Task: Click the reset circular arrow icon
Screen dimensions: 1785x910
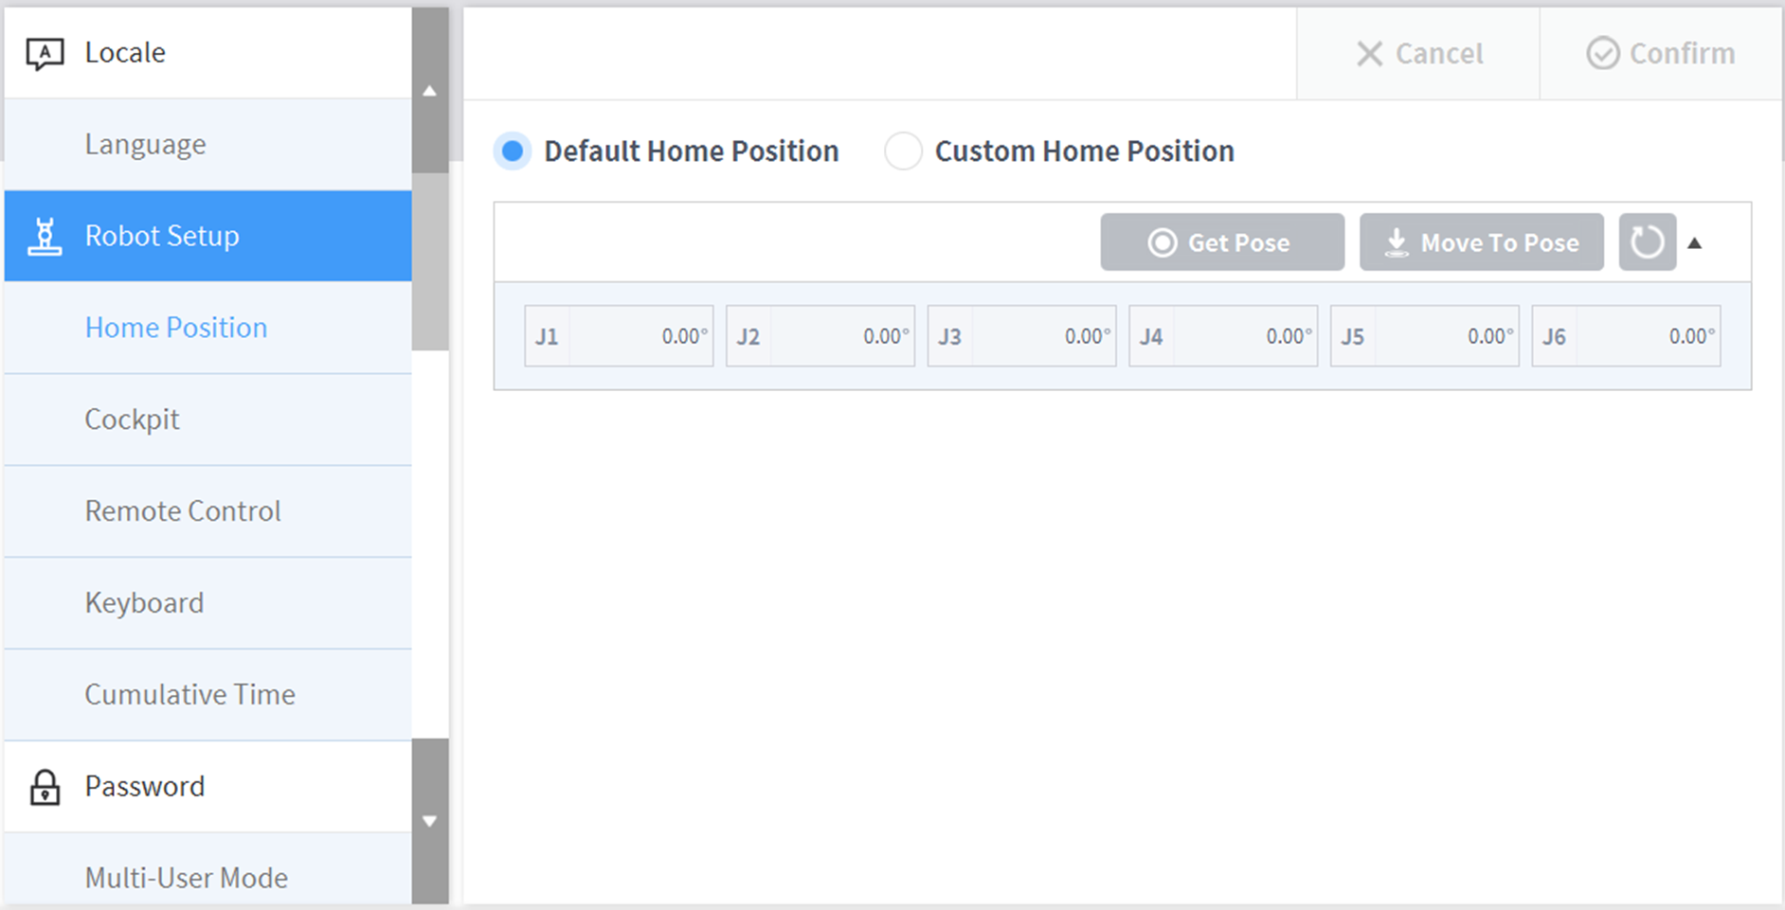Action: (x=1647, y=242)
